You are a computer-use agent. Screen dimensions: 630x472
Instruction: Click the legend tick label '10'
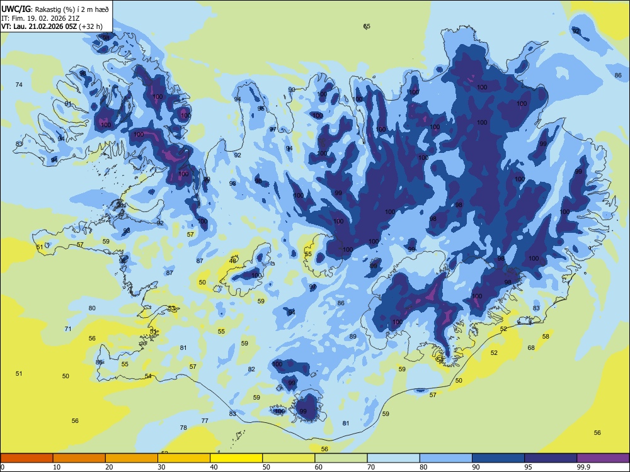pos(57,467)
